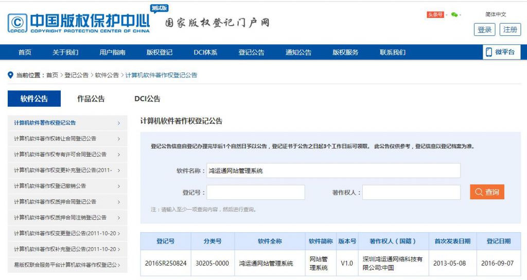Expand the 计算机软件著作权质押合同注销登记公告 arrow
Screen dimensions: 527x280
pyautogui.click(x=119, y=218)
